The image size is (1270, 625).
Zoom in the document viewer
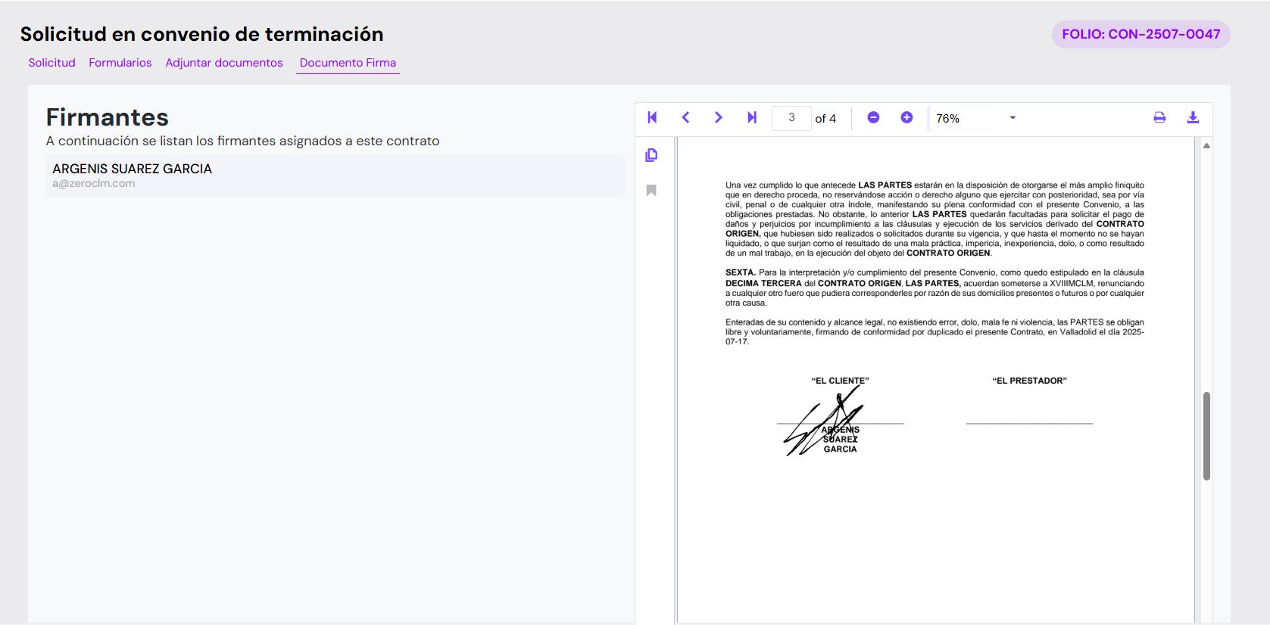click(906, 117)
